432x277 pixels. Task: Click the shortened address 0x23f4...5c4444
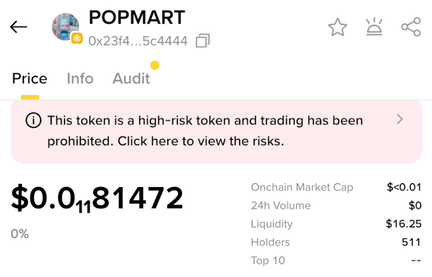[138, 41]
